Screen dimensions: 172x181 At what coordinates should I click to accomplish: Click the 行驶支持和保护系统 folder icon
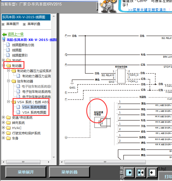click(8, 133)
